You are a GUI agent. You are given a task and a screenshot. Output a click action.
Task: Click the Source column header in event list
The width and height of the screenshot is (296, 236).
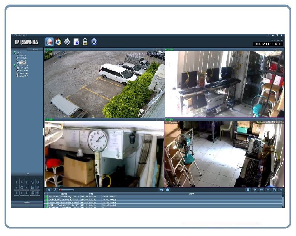click(x=62, y=194)
